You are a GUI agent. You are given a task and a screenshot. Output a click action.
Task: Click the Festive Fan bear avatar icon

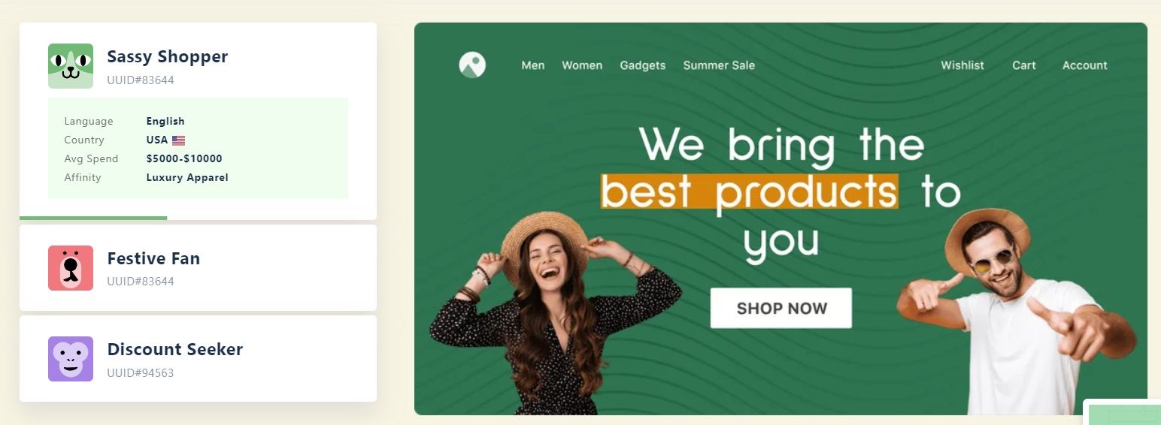pyautogui.click(x=71, y=267)
